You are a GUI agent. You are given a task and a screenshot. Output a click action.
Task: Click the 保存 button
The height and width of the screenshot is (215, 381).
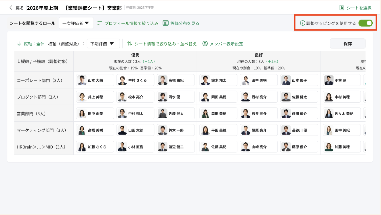(x=348, y=43)
